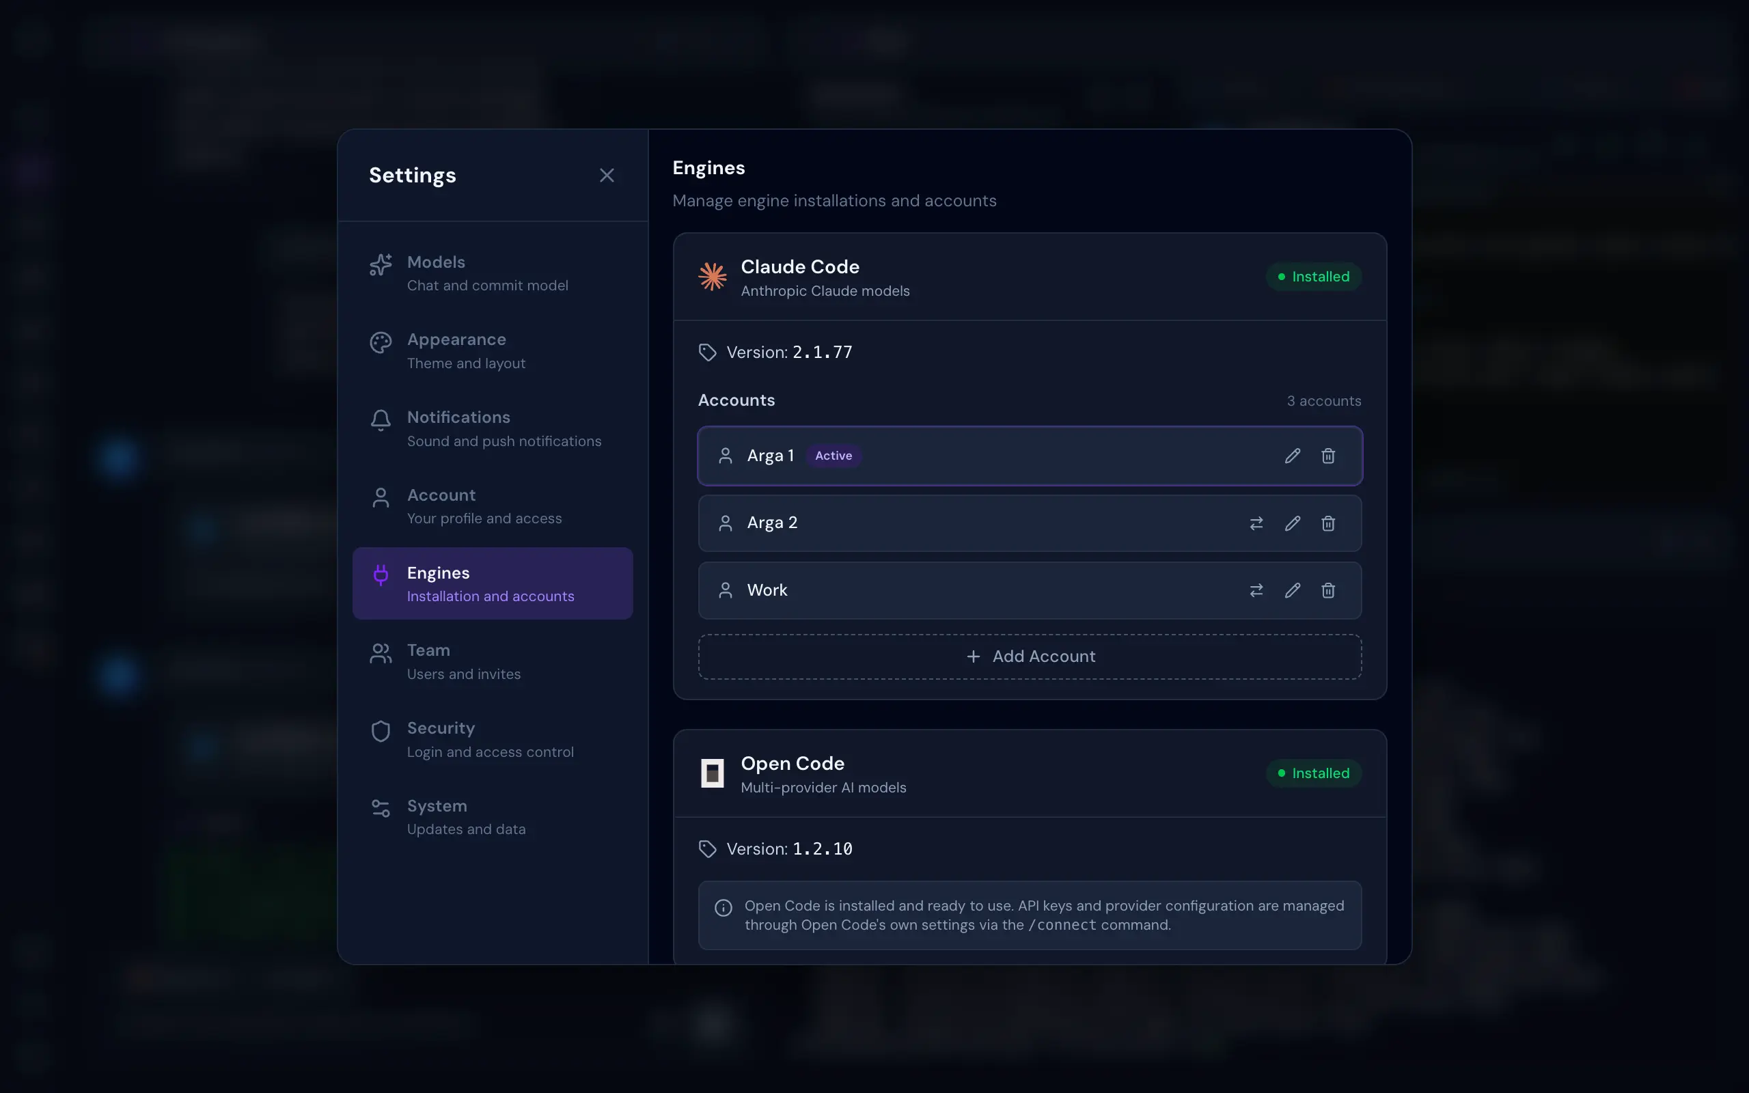The image size is (1749, 1093).
Task: Click the System settings icon in sidebar
Action: click(381, 808)
